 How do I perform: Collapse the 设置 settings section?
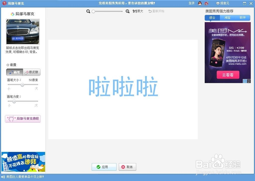coord(8,65)
